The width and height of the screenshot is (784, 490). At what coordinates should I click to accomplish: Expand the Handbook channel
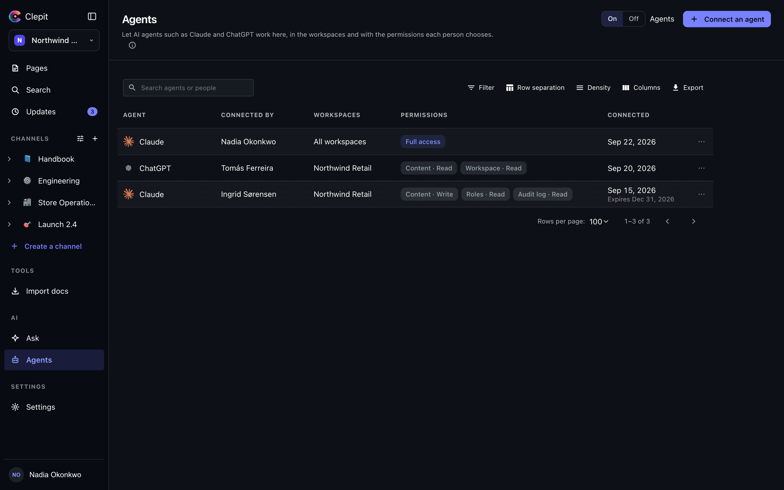[x=9, y=159]
